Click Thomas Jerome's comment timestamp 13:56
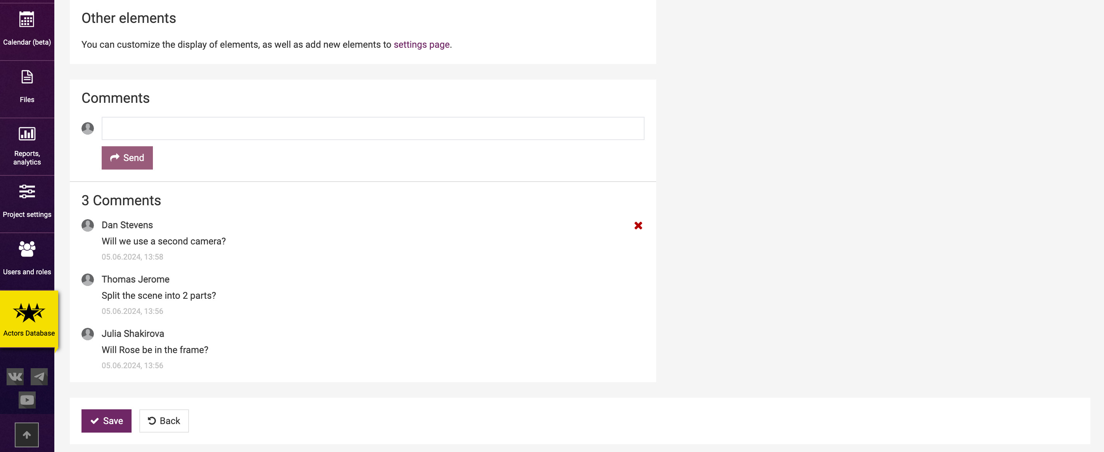 132,312
